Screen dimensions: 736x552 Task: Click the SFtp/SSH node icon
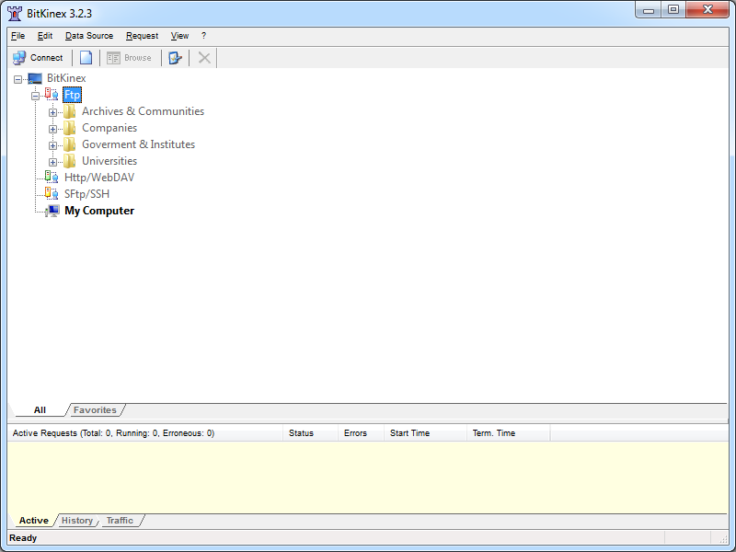click(52, 194)
